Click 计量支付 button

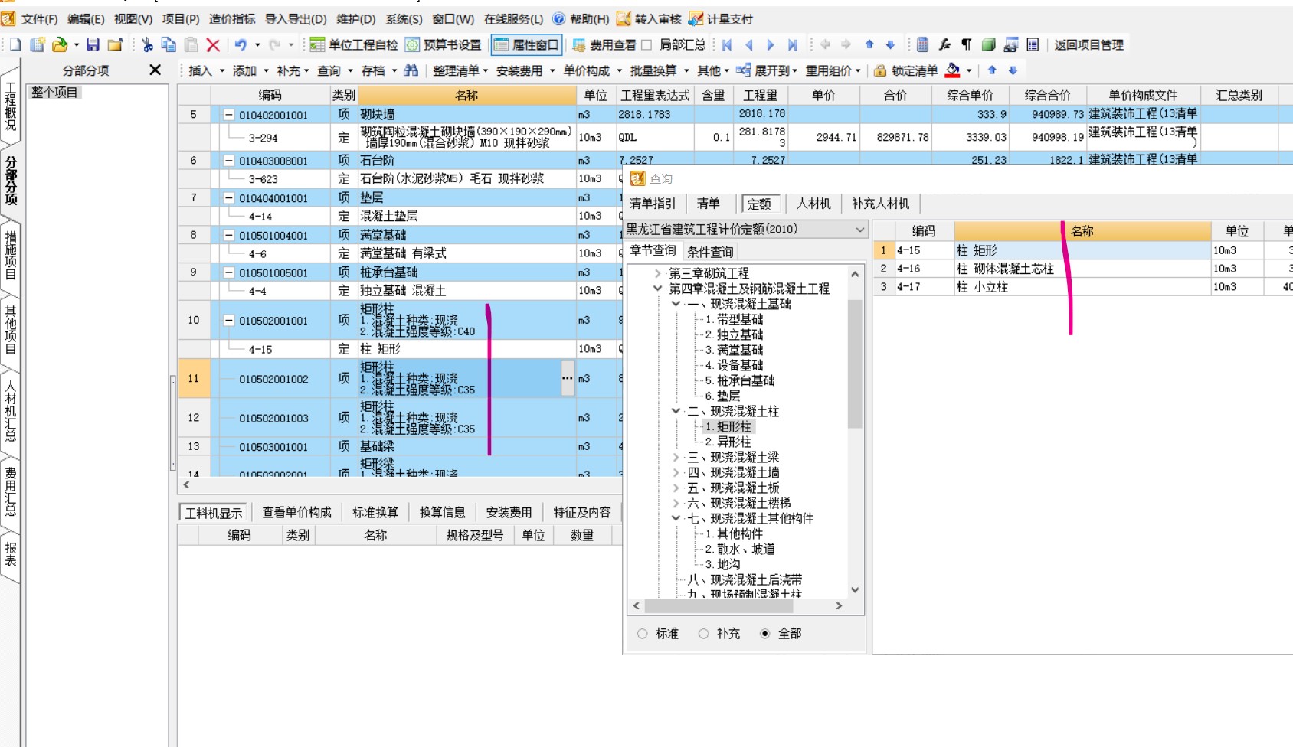[x=721, y=19]
